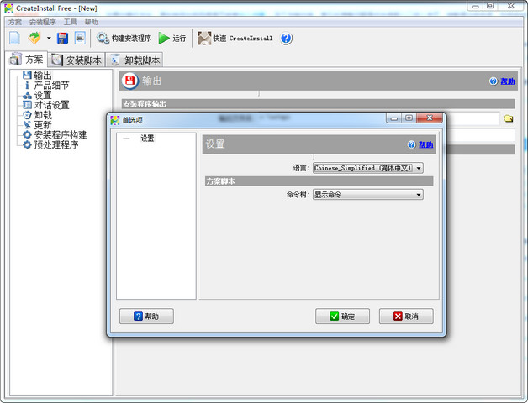Screen dimensions: 528x403
Task: Click the 首选项 dialog title icon
Action: coord(115,120)
